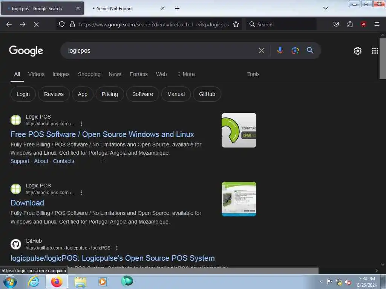Viewport: 386px width, 289px height.
Task: Open the Windows Start menu
Action: (x=10, y=282)
